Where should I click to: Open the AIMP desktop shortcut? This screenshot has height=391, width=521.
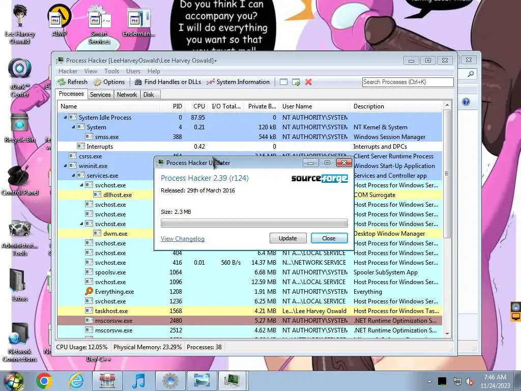(60, 21)
